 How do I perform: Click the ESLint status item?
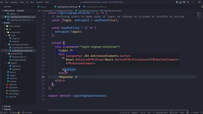click(182, 113)
